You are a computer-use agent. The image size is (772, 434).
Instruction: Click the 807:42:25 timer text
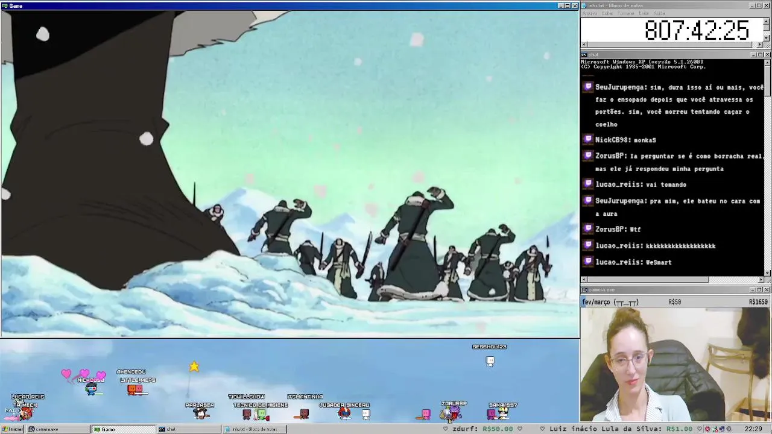tap(697, 30)
